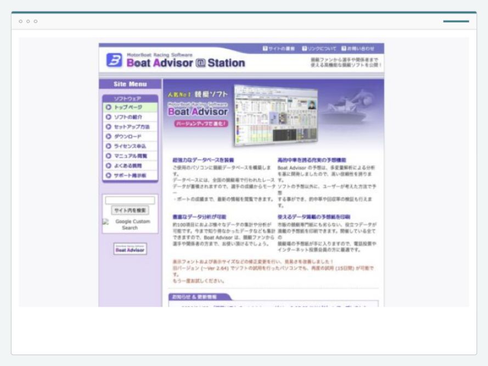488x366 pixels.
Task: Open the サイトの概要 link in the top bar
Action: (278, 48)
